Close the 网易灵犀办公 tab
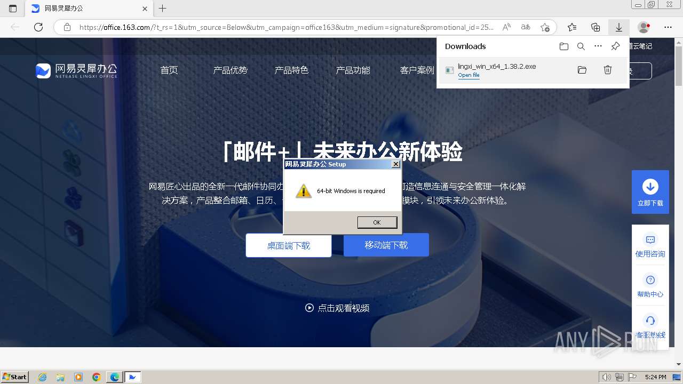 [145, 9]
